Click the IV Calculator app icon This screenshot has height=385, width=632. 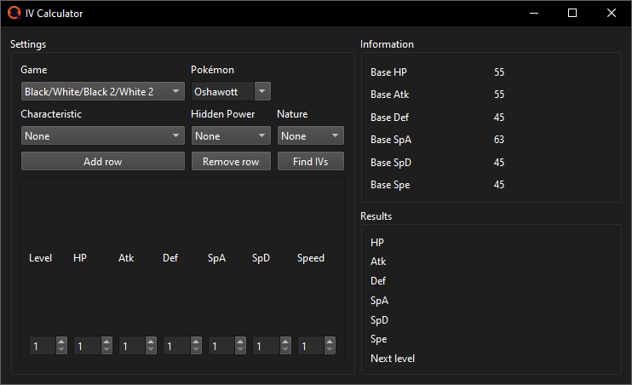[x=14, y=13]
